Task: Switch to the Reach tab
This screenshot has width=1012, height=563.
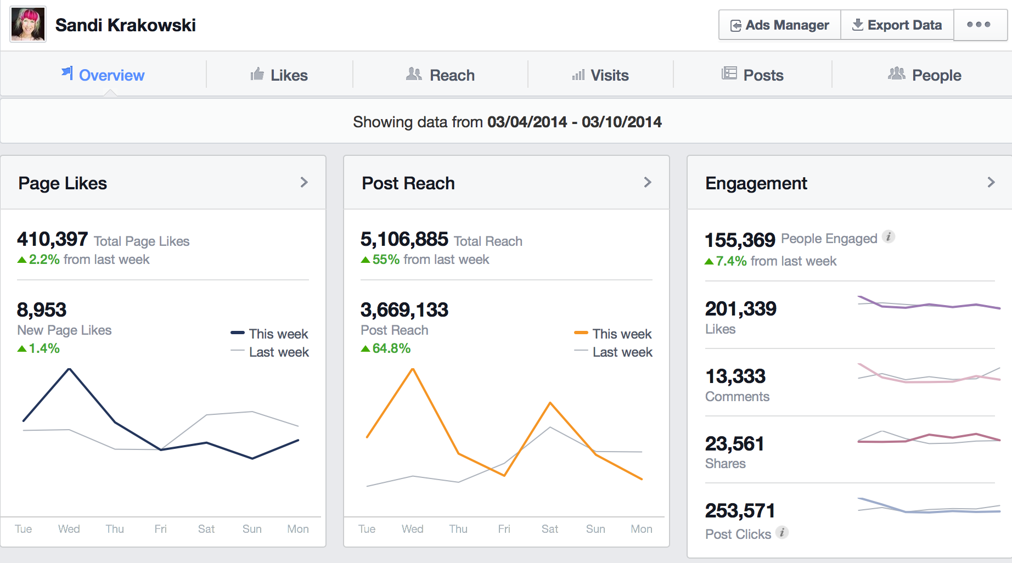Action: click(x=440, y=75)
